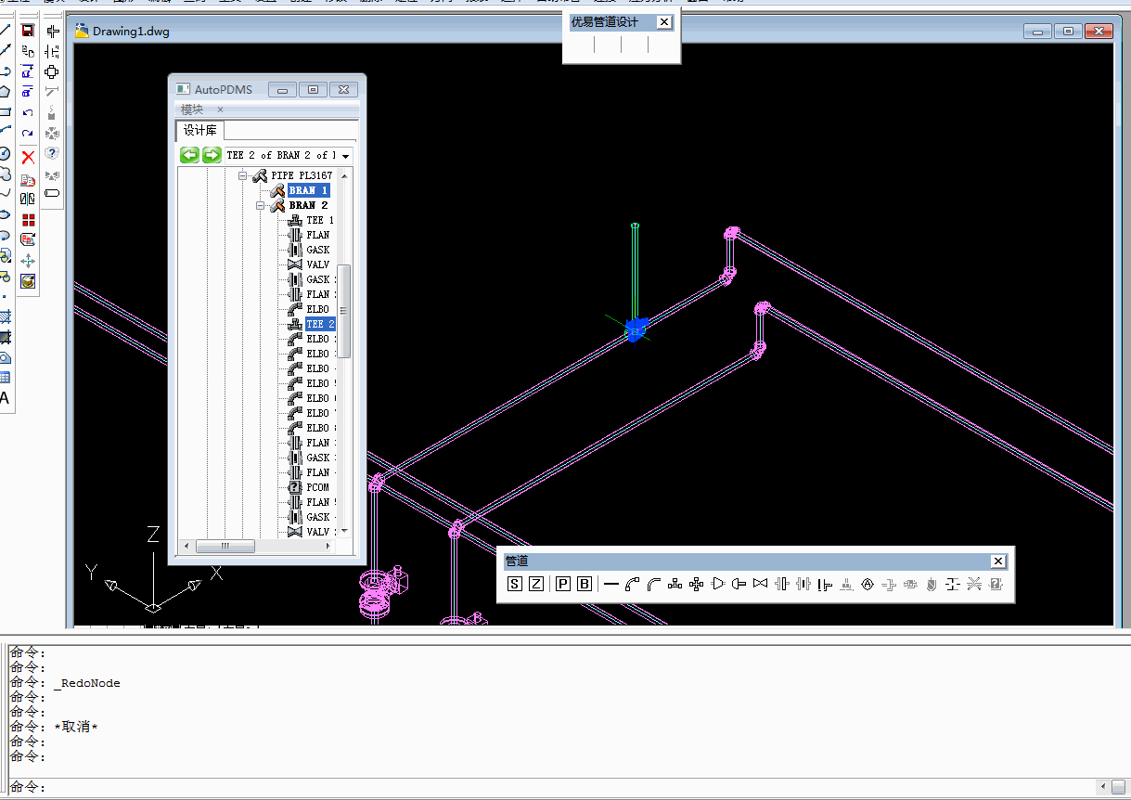
Task: Click the horizontal scrollbar thumb in the tree
Action: (x=225, y=547)
